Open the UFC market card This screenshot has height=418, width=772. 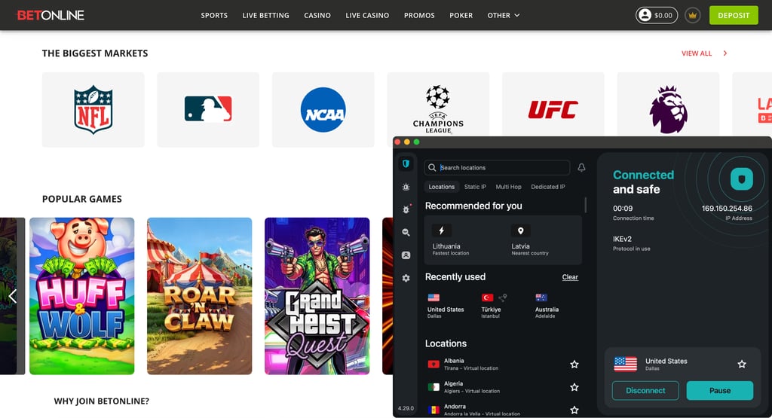[x=553, y=104]
